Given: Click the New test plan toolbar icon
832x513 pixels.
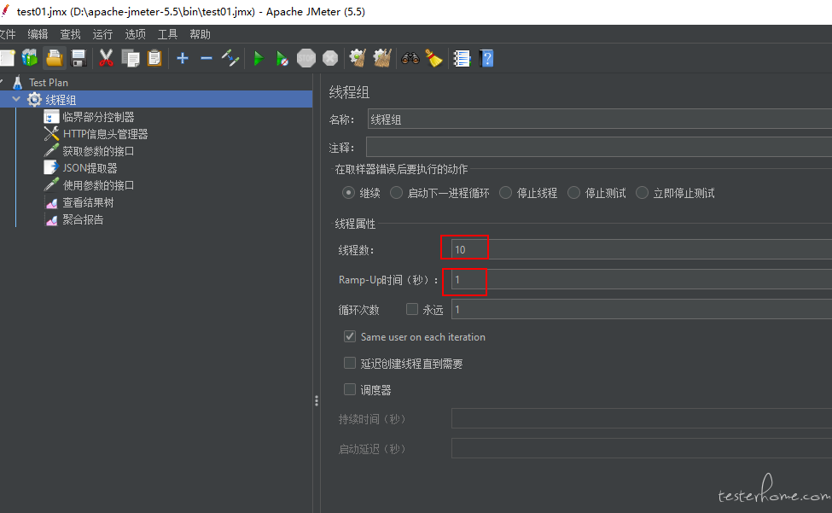Looking at the screenshot, I should (7, 58).
